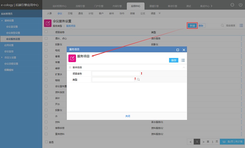Collapse the 基础设置 sidebar group
This screenshot has height=148, width=245.
point(2,20)
